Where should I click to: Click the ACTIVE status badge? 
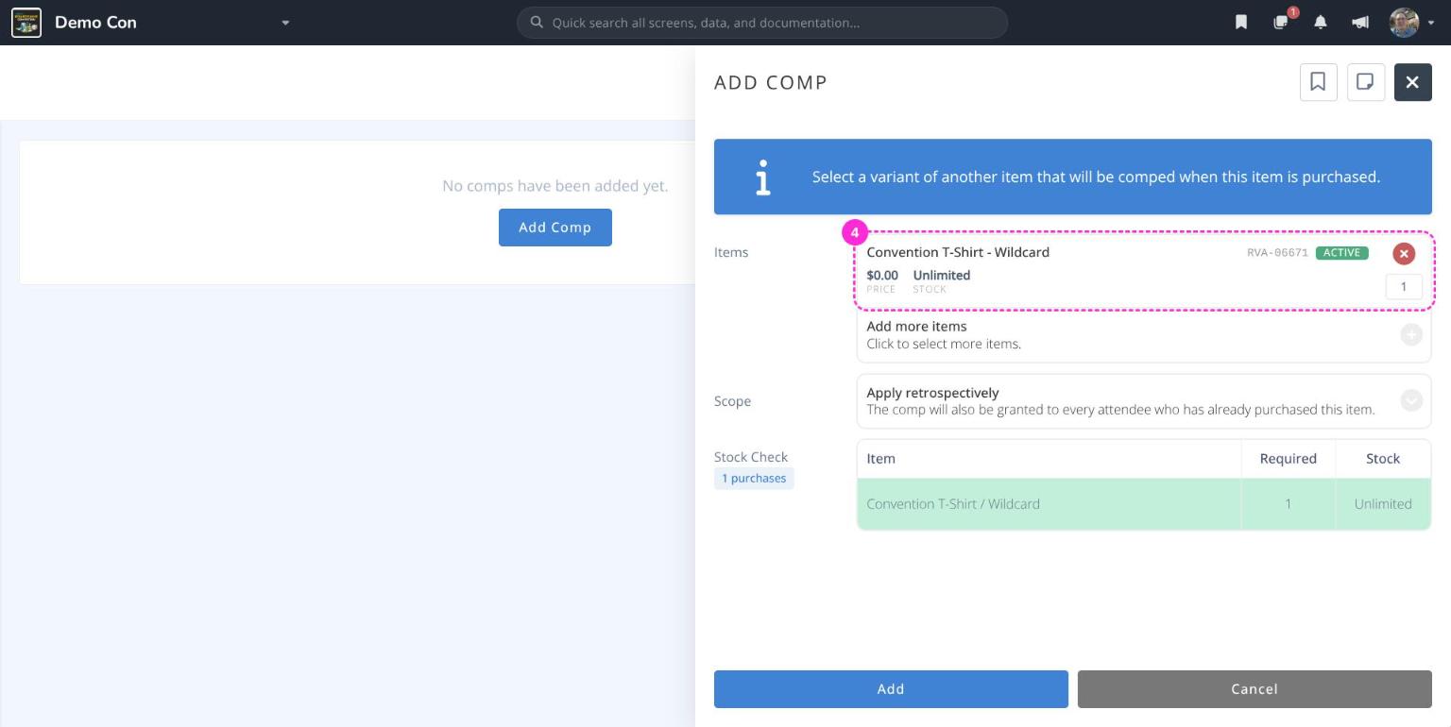[x=1341, y=253]
